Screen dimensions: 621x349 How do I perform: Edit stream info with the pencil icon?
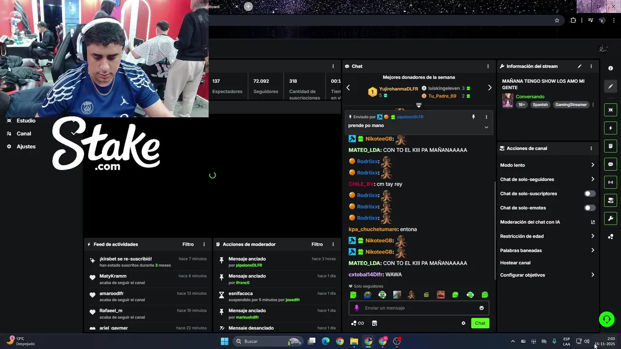579,66
